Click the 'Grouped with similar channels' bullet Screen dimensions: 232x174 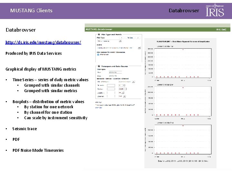52,85
